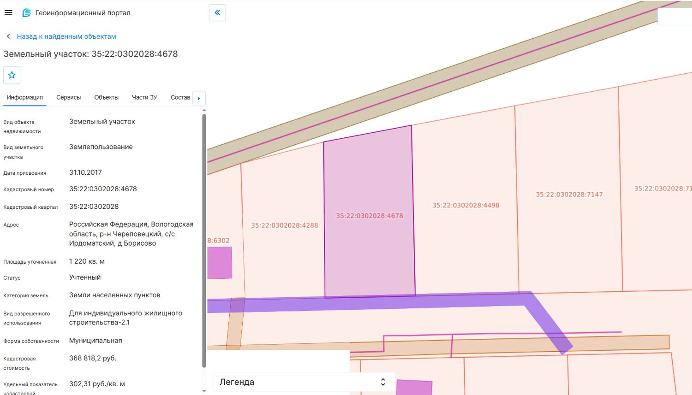Image resolution: width=692 pixels, height=395 pixels.
Task: Click cadastral quarter value 35:22:0302028
Action: (x=94, y=206)
